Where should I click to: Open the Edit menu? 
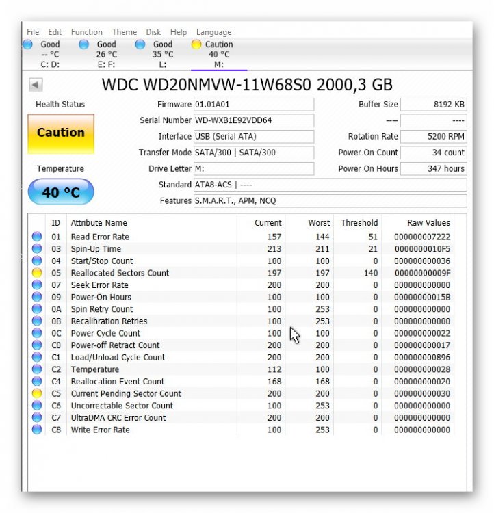coord(55,32)
